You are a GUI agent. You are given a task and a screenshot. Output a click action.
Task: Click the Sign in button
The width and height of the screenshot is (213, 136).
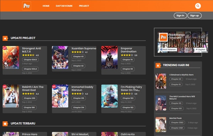(x=180, y=16)
